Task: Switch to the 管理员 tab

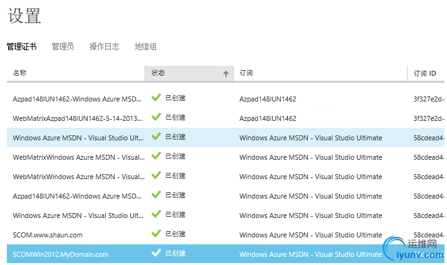Action: [63, 46]
